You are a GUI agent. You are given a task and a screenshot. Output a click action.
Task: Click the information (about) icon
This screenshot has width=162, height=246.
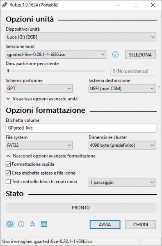click(21, 224)
